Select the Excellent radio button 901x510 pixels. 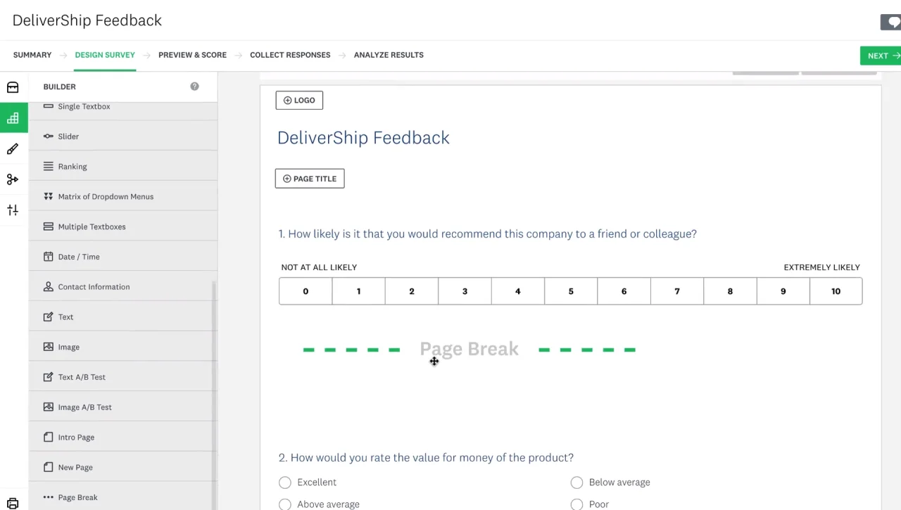tap(285, 483)
